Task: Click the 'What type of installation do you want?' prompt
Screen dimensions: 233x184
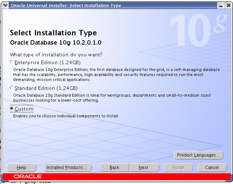Action: [x=56, y=55]
